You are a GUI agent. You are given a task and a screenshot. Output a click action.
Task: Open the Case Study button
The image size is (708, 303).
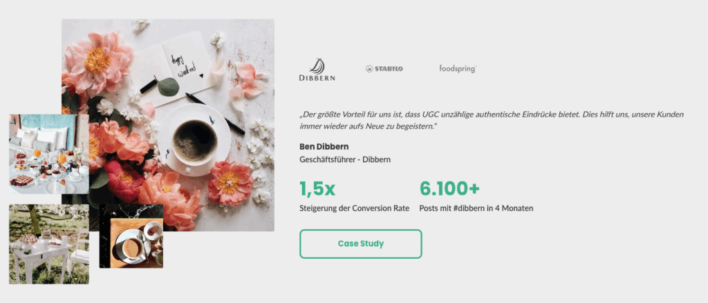360,244
